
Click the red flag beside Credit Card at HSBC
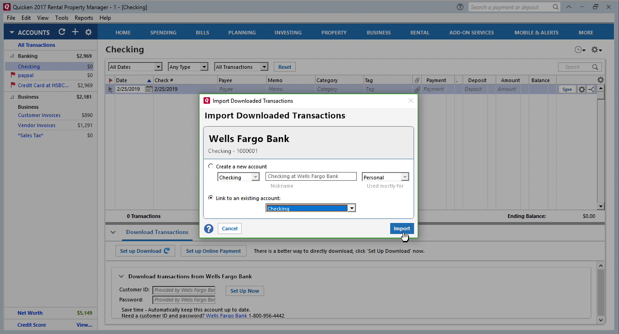click(12, 85)
